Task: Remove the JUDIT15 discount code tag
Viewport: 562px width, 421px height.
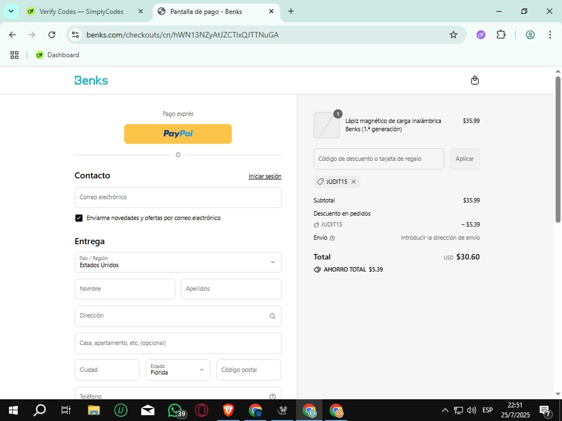Action: point(353,181)
